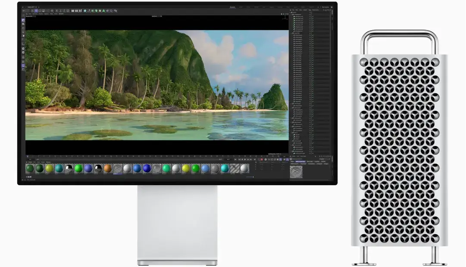Toggle the checkmark of the second child object
The image size is (466, 267).
(313, 19)
